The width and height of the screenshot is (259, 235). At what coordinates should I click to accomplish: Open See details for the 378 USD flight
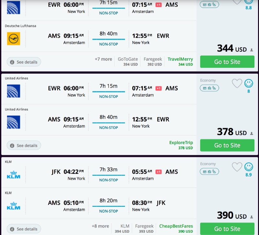click(x=24, y=145)
